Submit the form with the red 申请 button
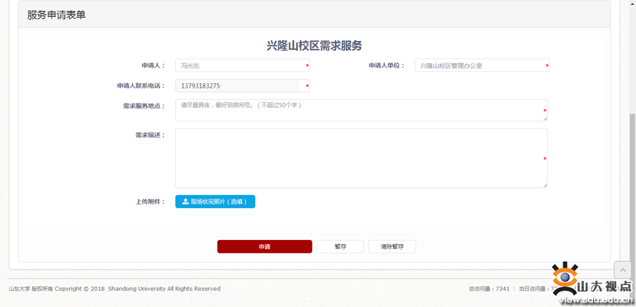 click(x=264, y=247)
